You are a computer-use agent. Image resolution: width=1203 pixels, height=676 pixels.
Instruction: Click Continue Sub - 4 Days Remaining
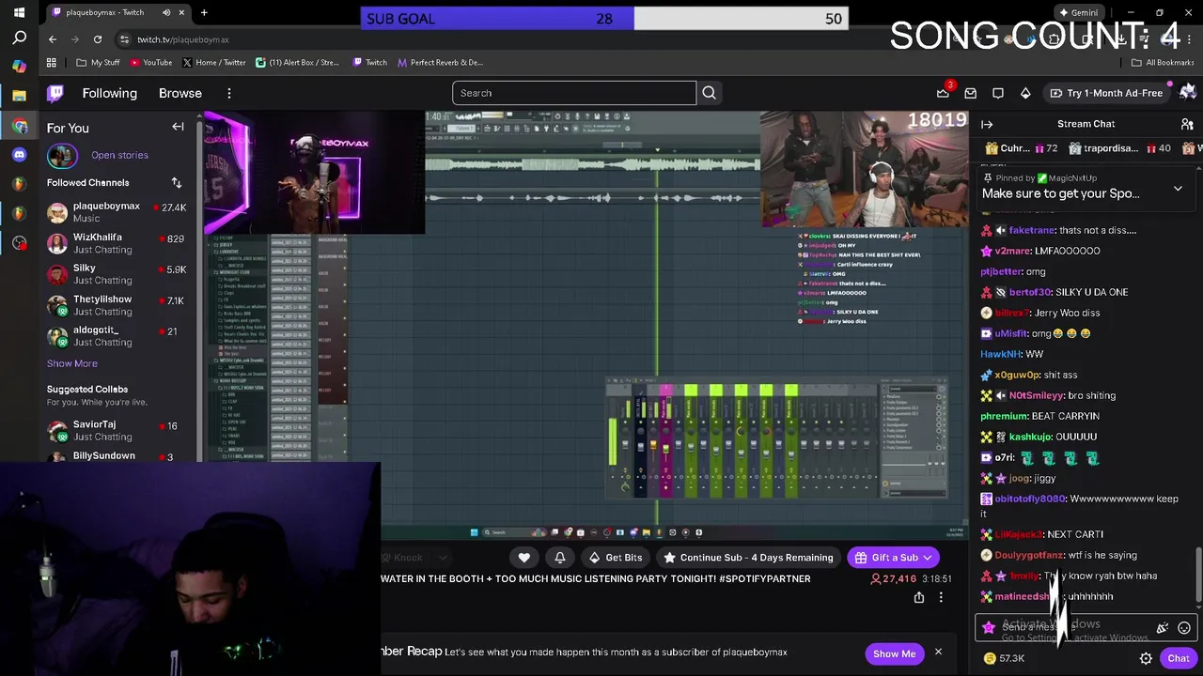tap(748, 558)
